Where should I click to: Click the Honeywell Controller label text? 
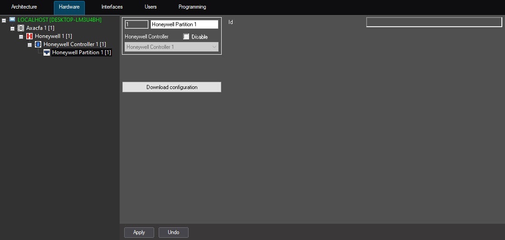[x=146, y=37]
